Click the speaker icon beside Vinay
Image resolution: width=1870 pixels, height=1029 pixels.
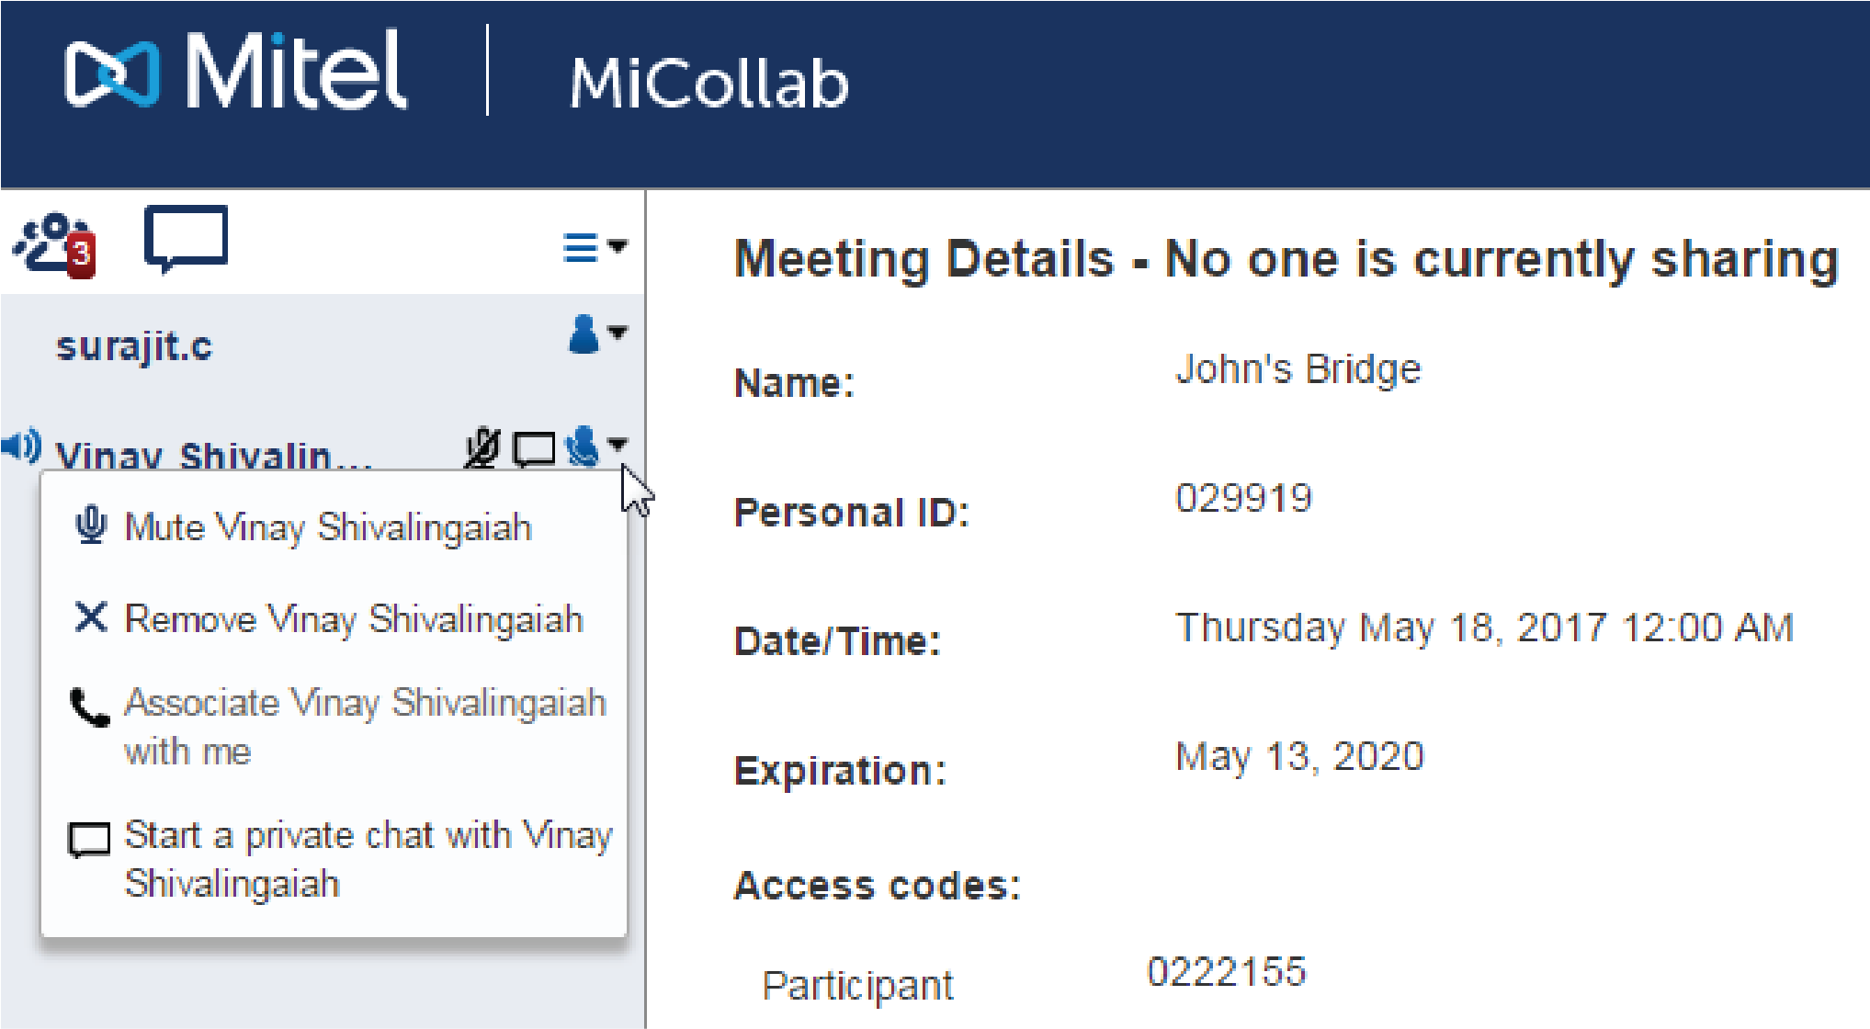click(21, 447)
